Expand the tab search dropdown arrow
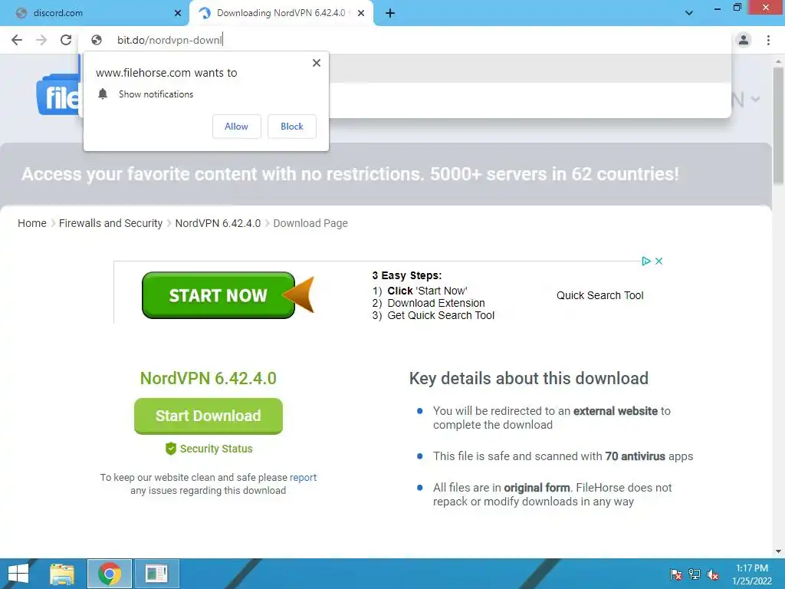The height and width of the screenshot is (589, 785). coord(689,13)
